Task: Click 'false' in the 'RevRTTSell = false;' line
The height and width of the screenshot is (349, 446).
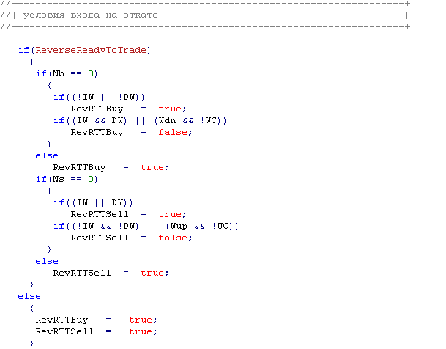Action: click(173, 238)
